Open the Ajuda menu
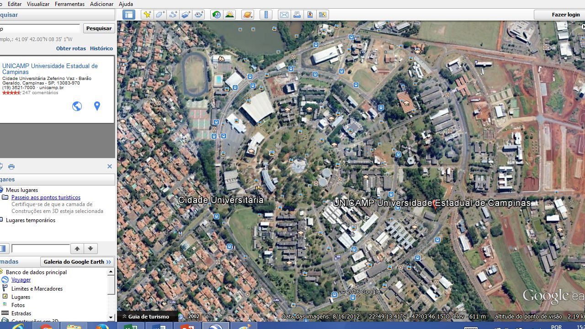 [126, 4]
